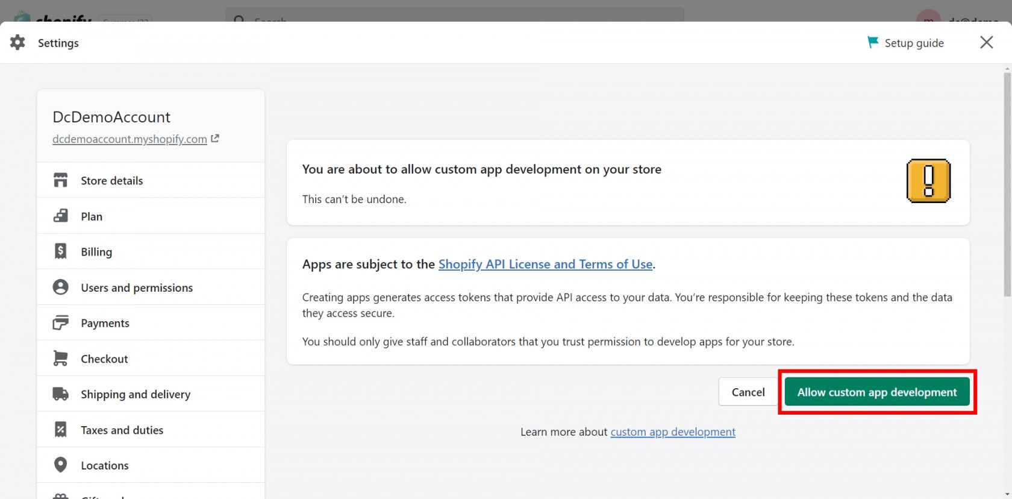This screenshot has width=1012, height=499.
Task: Follow the custom app development link
Action: click(673, 432)
